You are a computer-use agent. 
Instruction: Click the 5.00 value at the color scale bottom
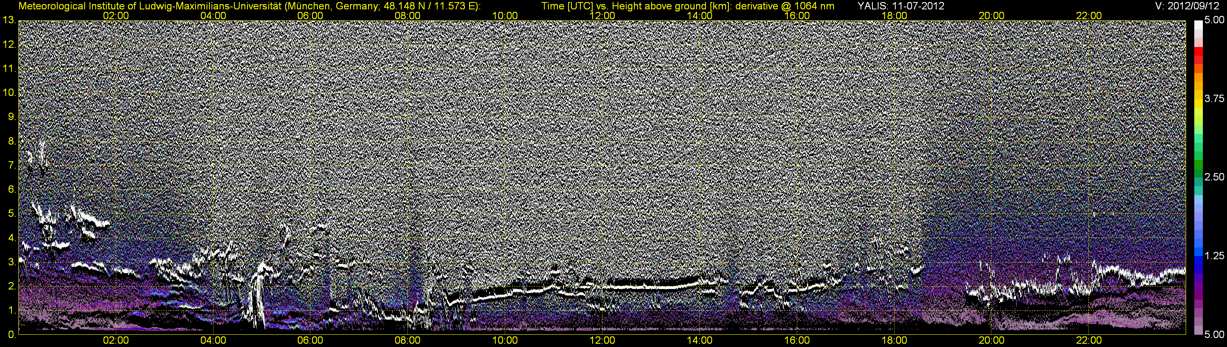pos(1214,335)
